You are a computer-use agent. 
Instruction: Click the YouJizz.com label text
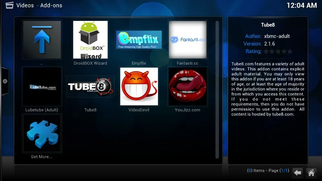click(x=187, y=110)
